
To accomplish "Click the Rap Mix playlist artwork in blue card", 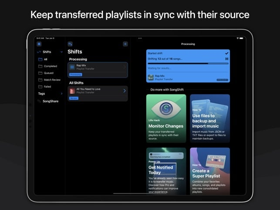I will [151, 78].
